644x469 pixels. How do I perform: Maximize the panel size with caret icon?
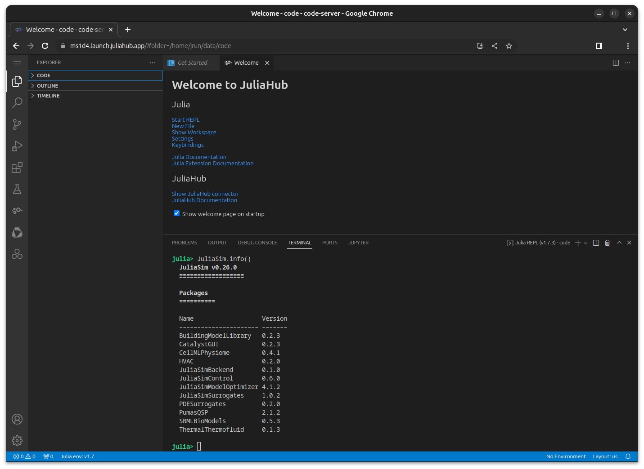tap(619, 243)
